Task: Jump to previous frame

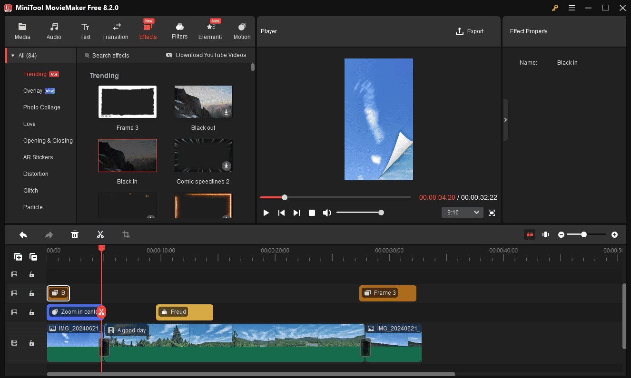Action: click(x=281, y=213)
